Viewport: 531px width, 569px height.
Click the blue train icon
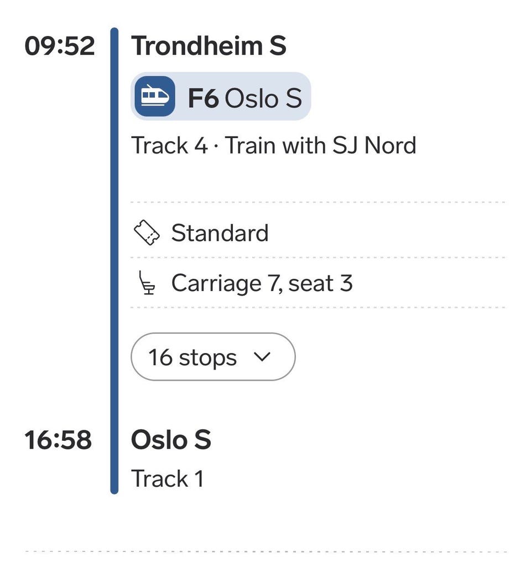[154, 97]
